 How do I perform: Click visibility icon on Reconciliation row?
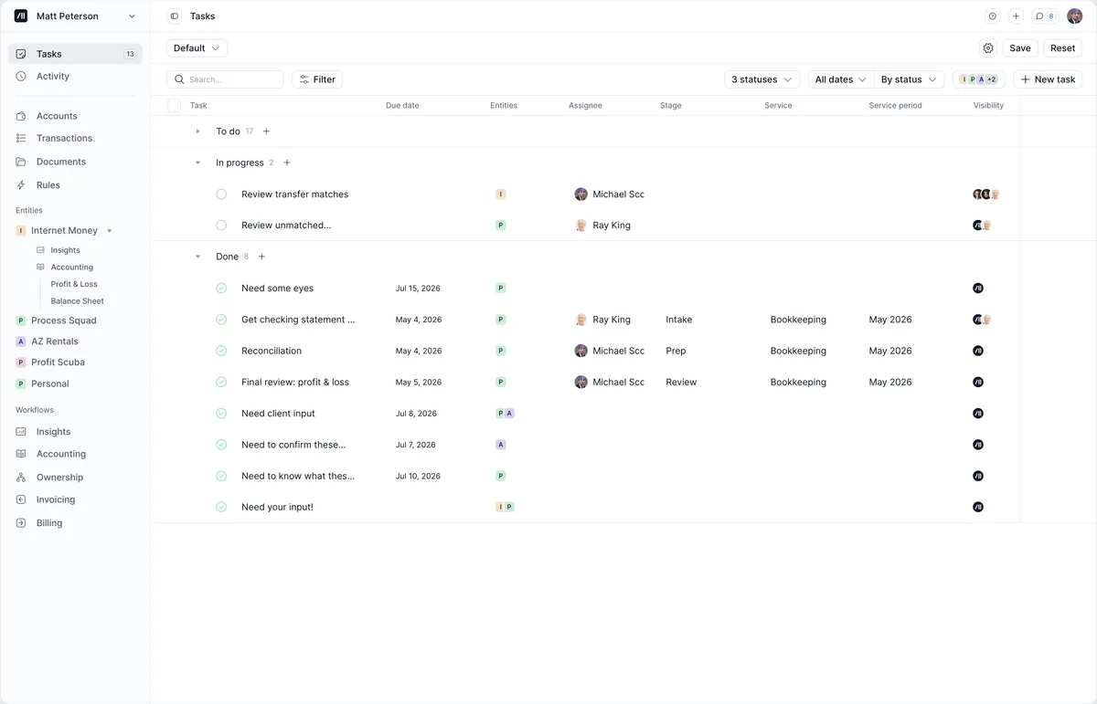point(978,351)
